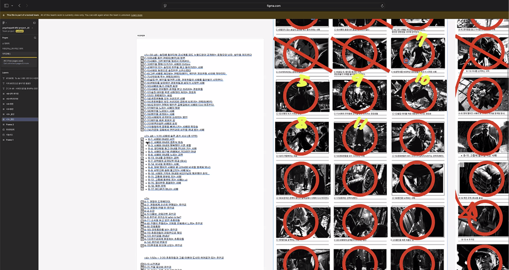
Task: Go back with the browser back arrow
Action: pos(20,6)
